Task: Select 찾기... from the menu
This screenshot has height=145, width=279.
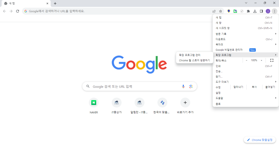Action: pos(246,77)
